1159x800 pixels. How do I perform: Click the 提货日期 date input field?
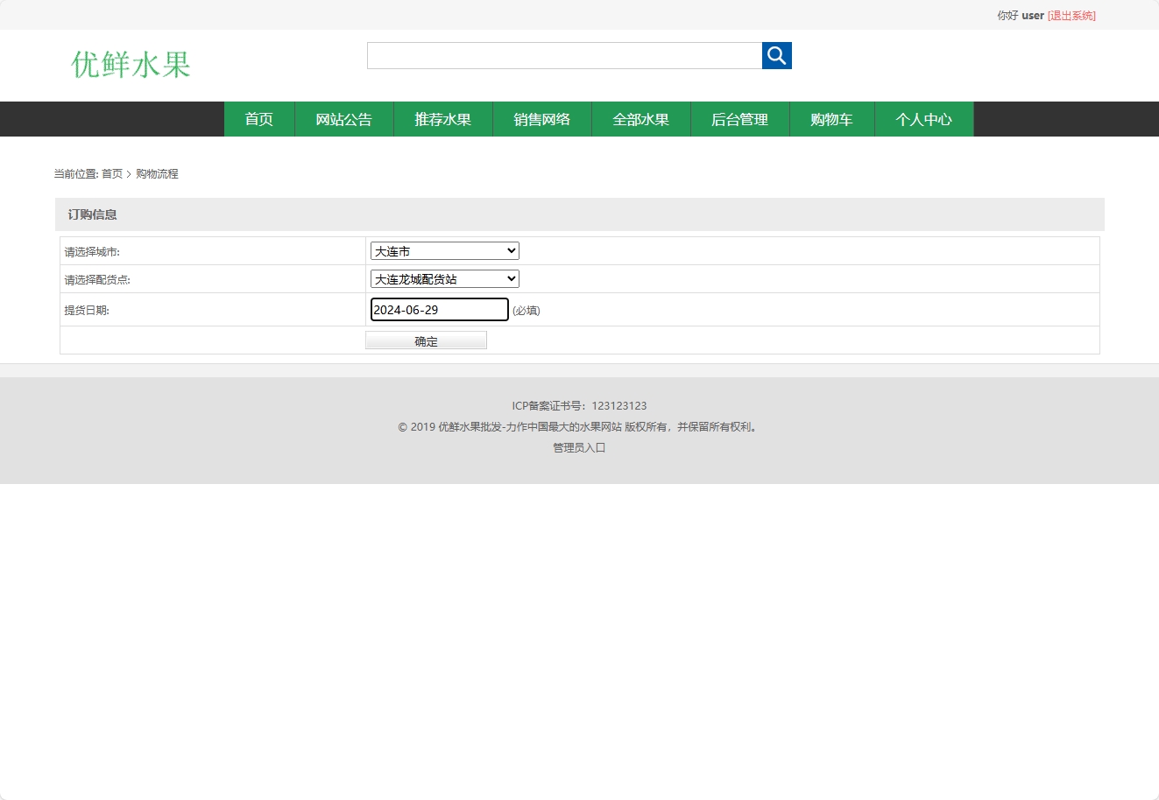[440, 310]
